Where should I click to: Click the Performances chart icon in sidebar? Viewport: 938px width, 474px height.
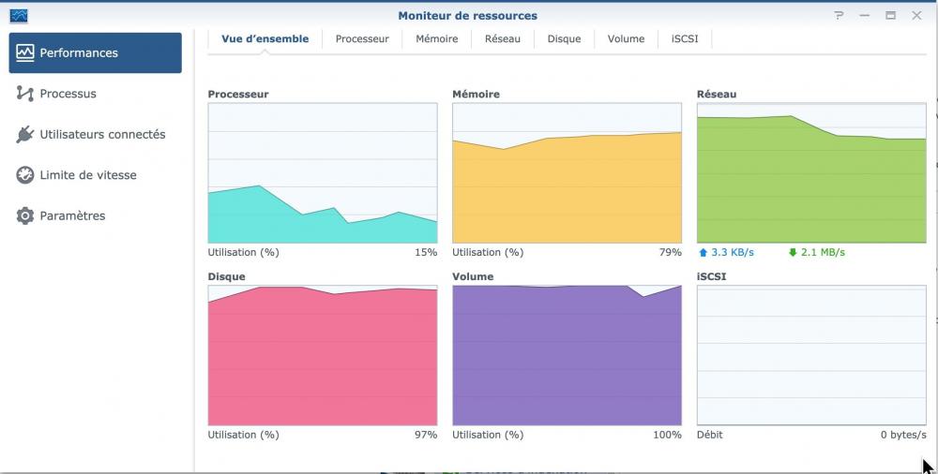[x=25, y=52]
